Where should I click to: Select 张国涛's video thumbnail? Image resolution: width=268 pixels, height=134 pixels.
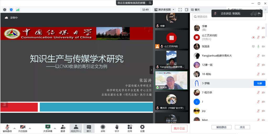[x=171, y=80]
